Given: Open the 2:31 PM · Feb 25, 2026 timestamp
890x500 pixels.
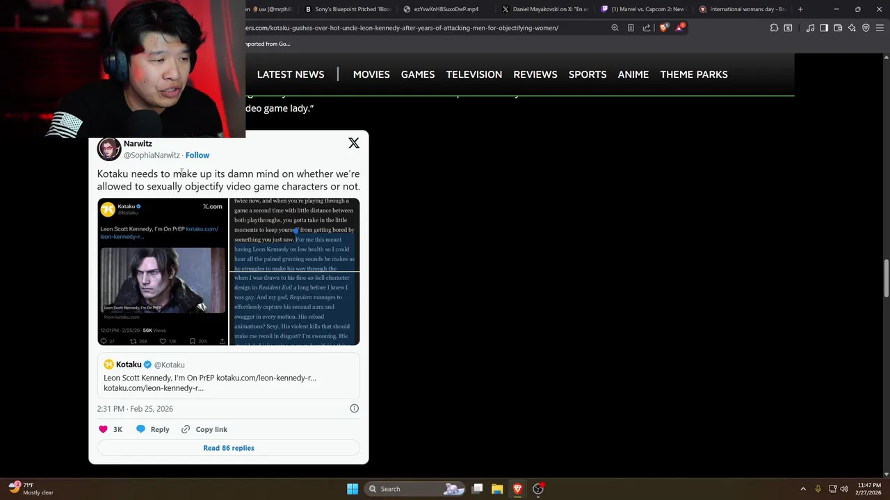Looking at the screenshot, I should [135, 408].
